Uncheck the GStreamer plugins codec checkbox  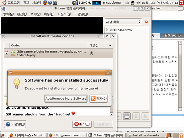pyautogui.click(x=7, y=53)
